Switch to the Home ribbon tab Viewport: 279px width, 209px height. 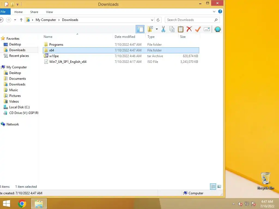19,12
